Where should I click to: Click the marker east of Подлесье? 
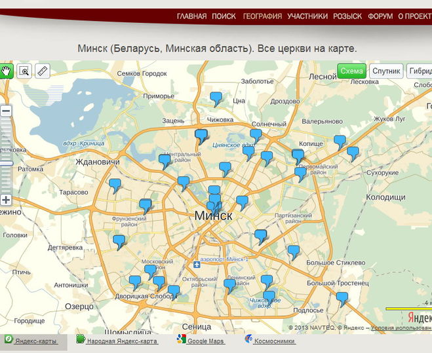tap(342, 298)
